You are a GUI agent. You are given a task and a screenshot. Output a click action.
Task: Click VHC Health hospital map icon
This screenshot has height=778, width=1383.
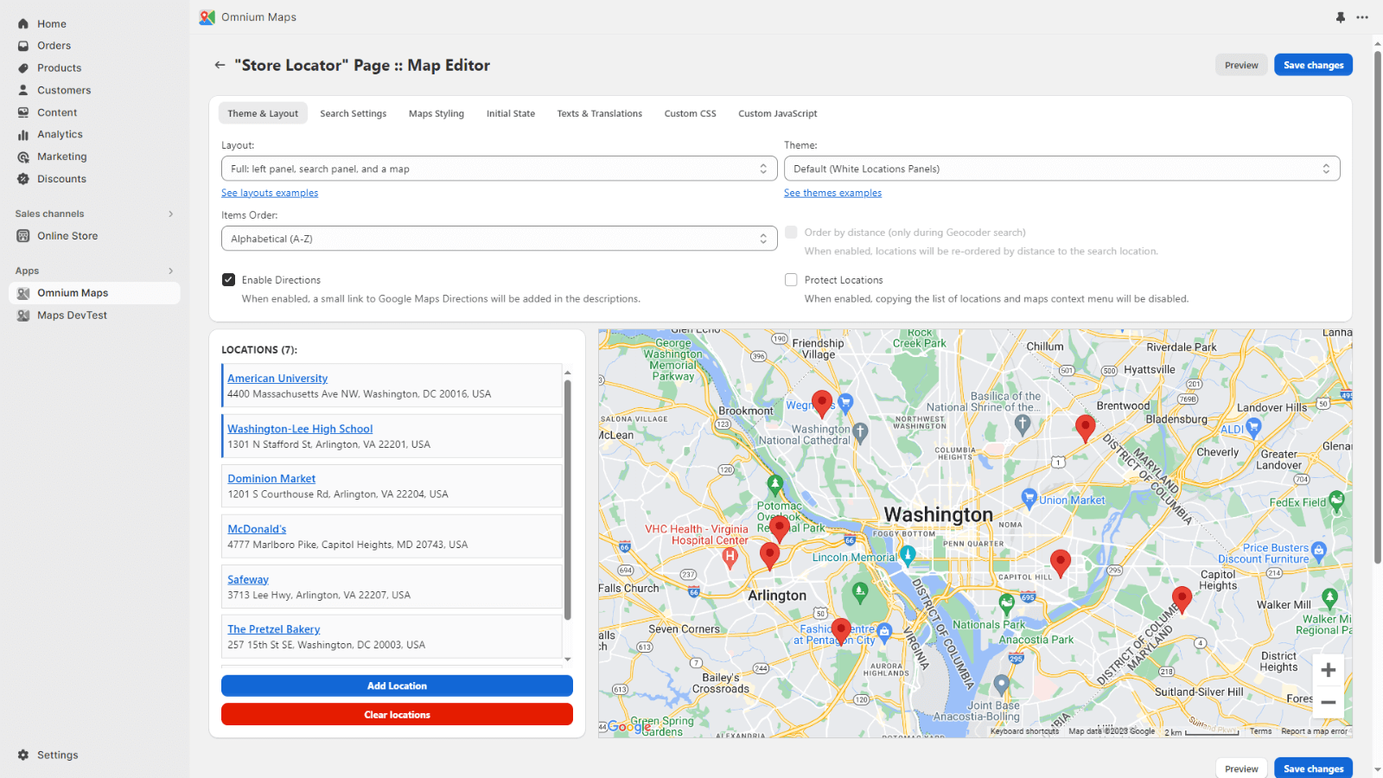pos(730,558)
